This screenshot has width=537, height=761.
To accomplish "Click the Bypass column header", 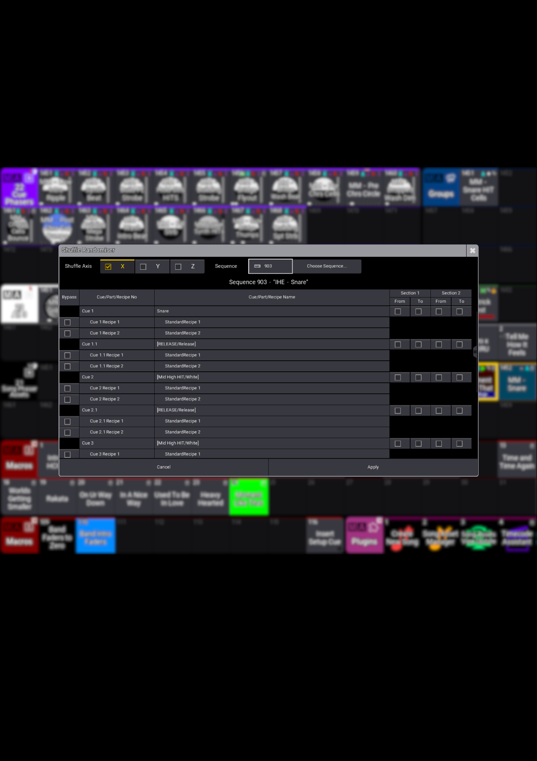I will [x=69, y=297].
